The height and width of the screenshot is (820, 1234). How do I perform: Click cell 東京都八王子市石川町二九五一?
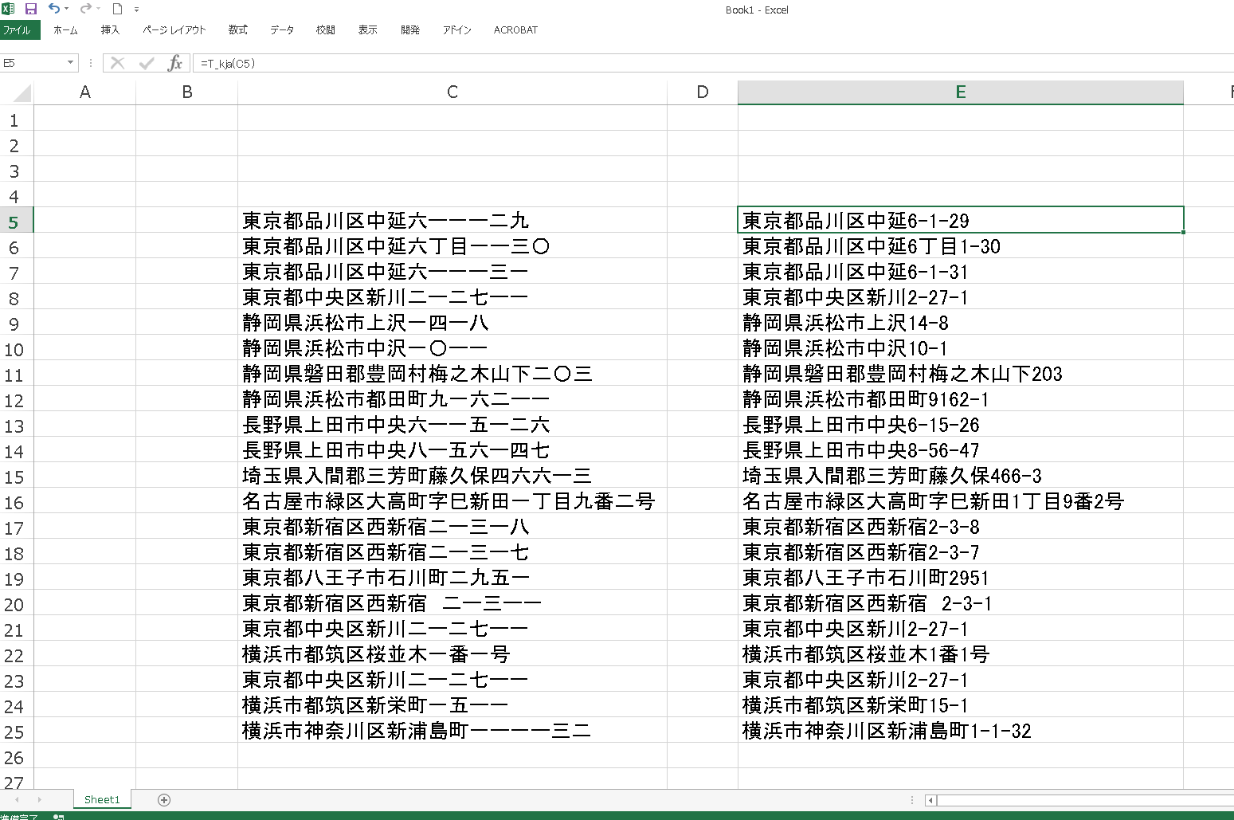[x=452, y=578]
